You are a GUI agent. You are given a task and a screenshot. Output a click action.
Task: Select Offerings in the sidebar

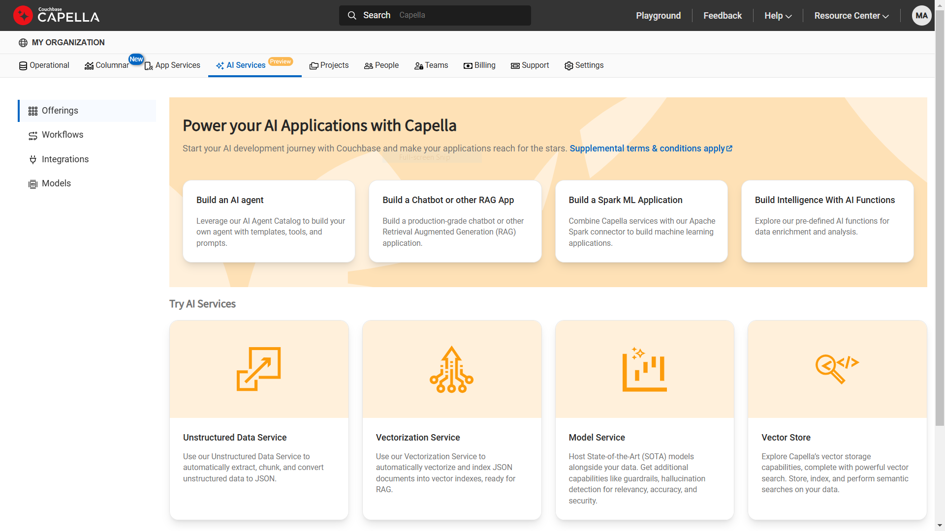(x=87, y=111)
